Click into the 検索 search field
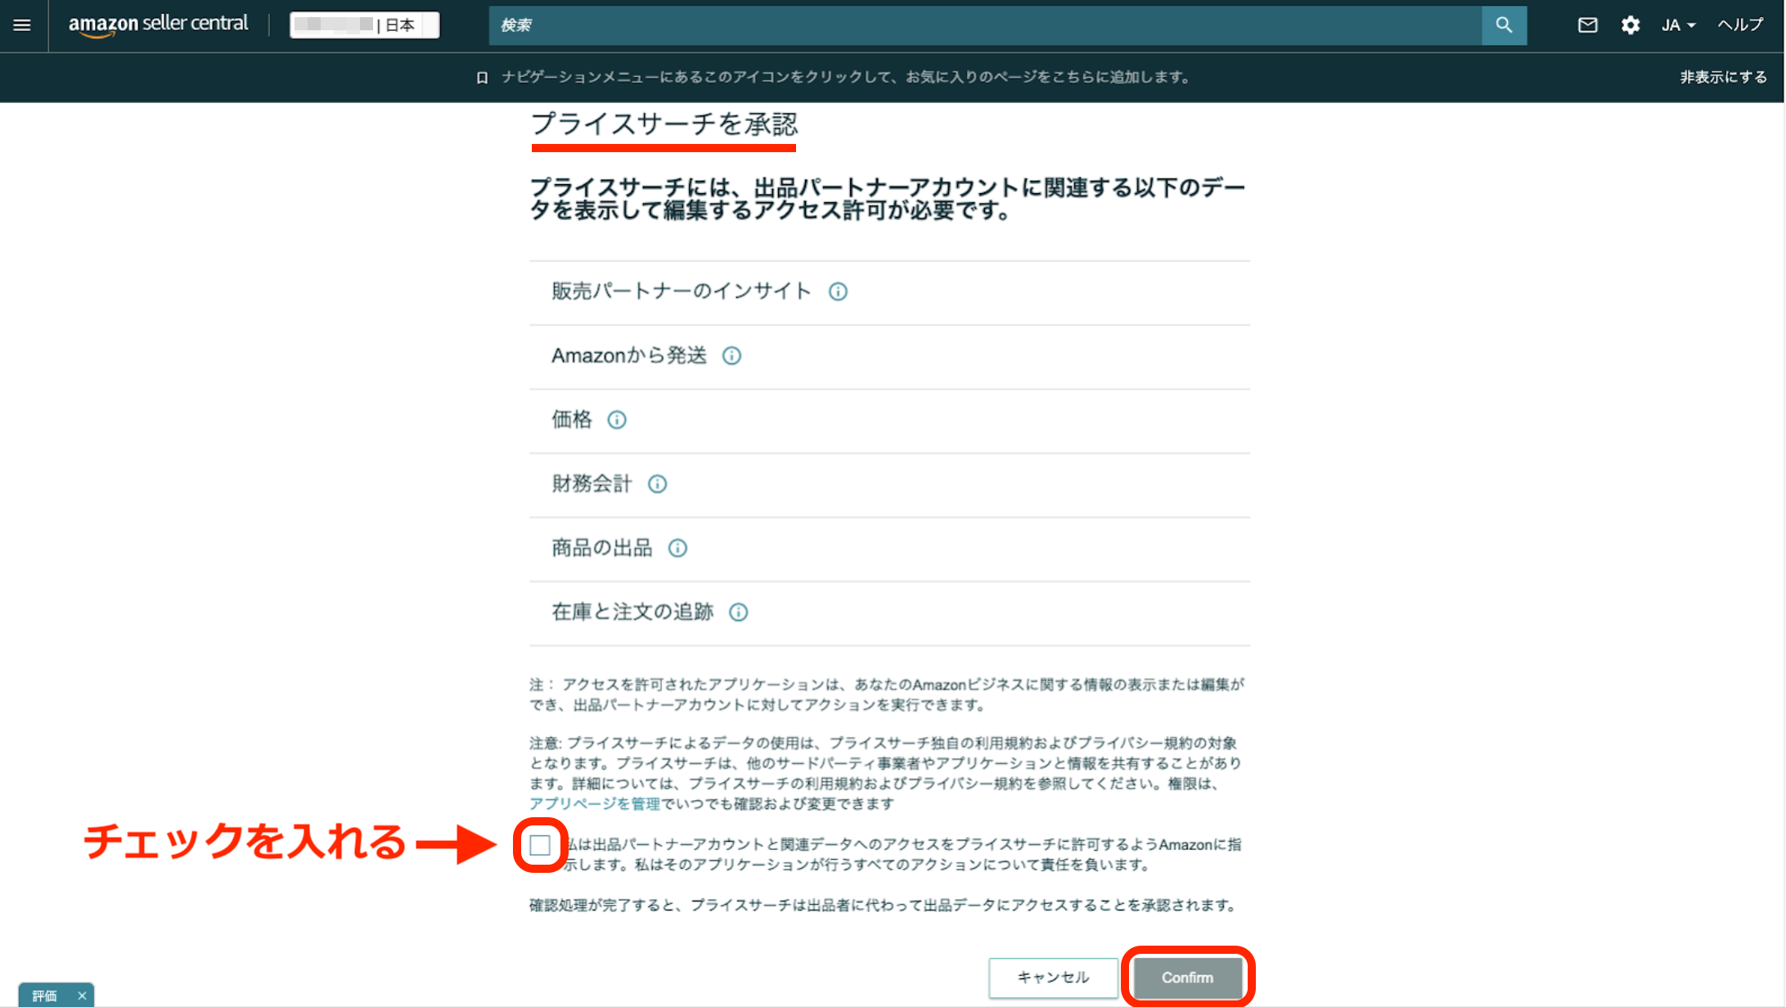 982,25
